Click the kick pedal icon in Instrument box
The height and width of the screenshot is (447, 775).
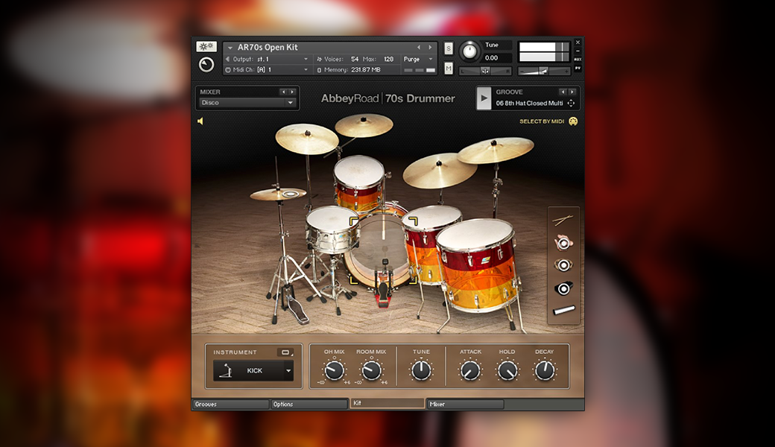pyautogui.click(x=226, y=370)
